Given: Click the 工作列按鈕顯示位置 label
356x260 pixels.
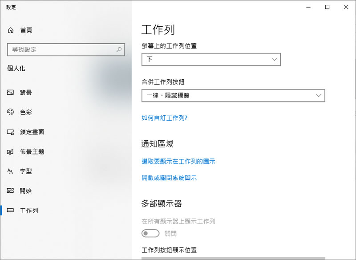Looking at the screenshot, I should [x=169, y=250].
